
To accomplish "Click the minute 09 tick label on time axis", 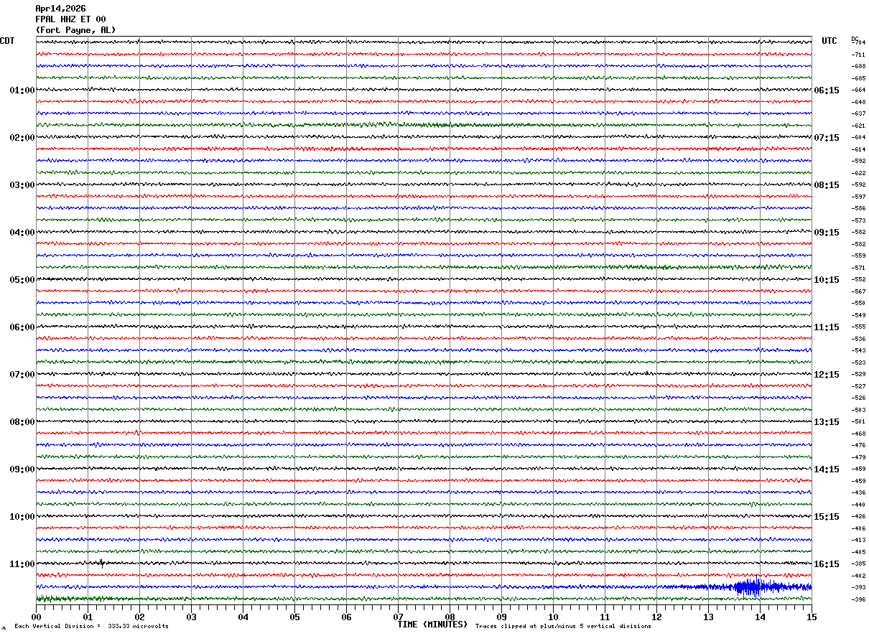I will [x=501, y=617].
